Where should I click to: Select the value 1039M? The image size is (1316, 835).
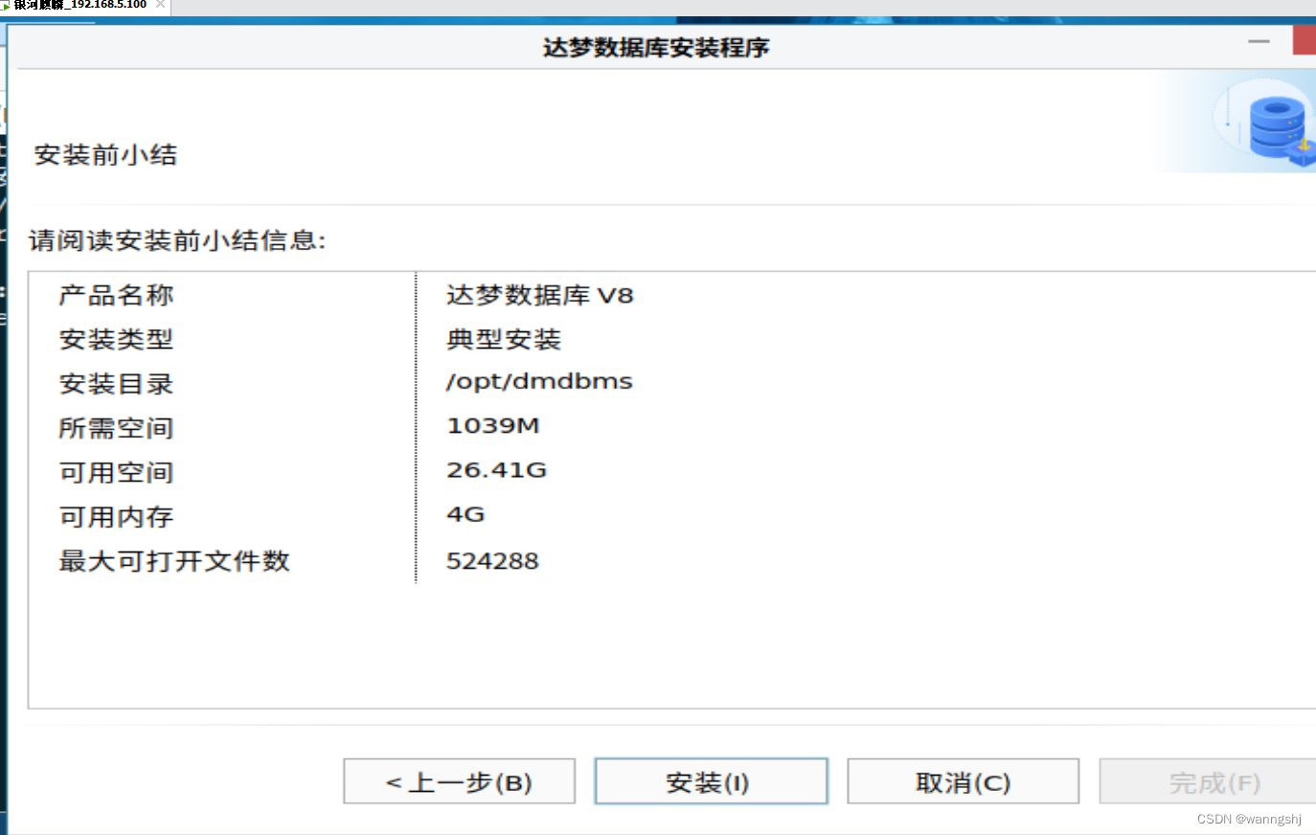click(x=493, y=426)
